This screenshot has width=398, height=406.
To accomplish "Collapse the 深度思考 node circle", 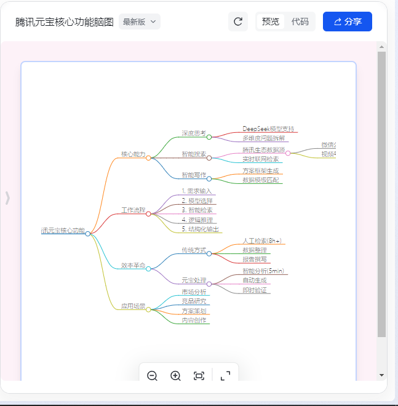I will (209, 137).
